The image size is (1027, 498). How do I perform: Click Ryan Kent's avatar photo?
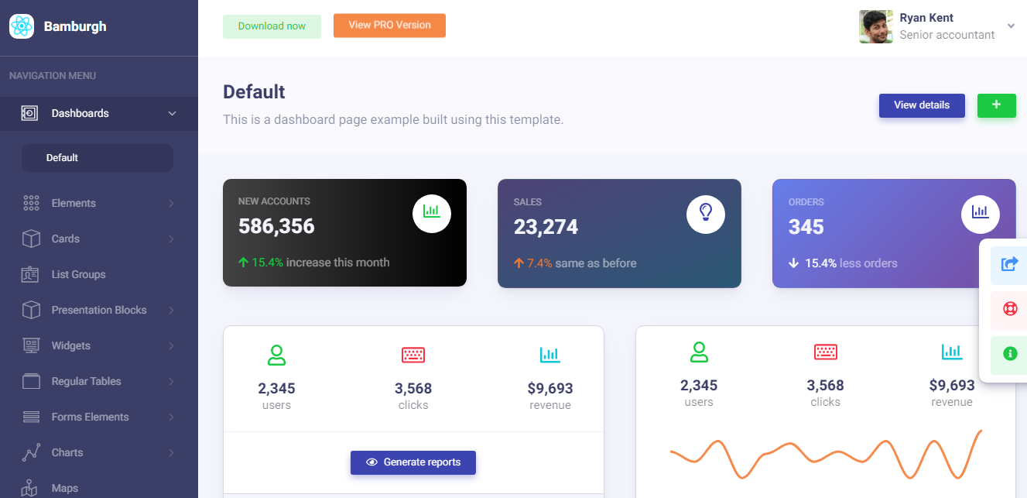[876, 26]
